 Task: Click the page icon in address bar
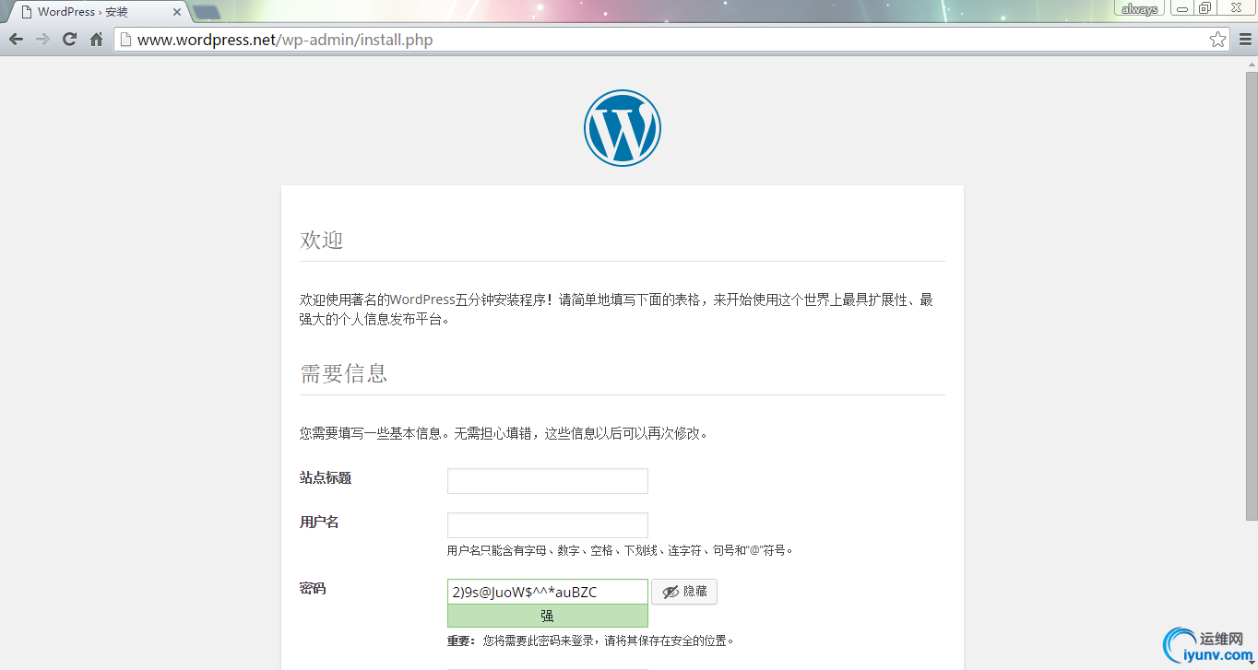[126, 40]
